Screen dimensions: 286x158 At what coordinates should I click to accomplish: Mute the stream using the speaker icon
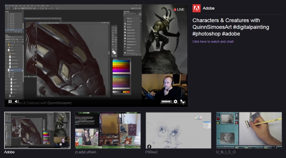click(x=17, y=101)
